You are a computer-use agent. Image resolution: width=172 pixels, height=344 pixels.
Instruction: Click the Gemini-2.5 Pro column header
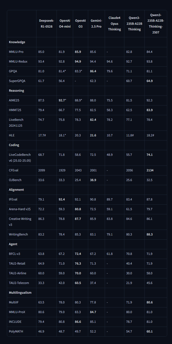pos(96,23)
